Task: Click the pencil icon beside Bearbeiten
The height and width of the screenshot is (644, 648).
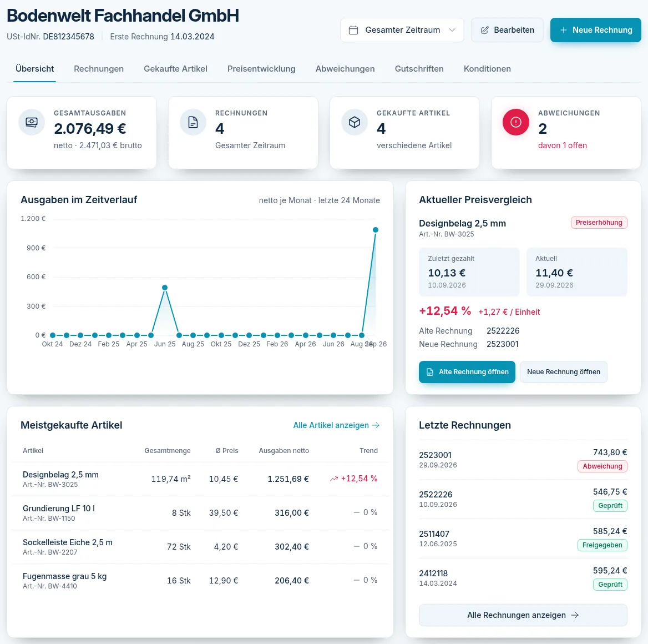Action: [x=485, y=30]
